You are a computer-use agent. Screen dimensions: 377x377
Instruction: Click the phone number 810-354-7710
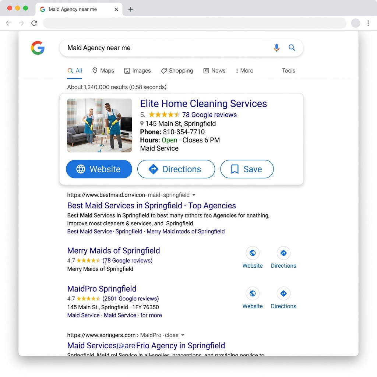tap(184, 132)
